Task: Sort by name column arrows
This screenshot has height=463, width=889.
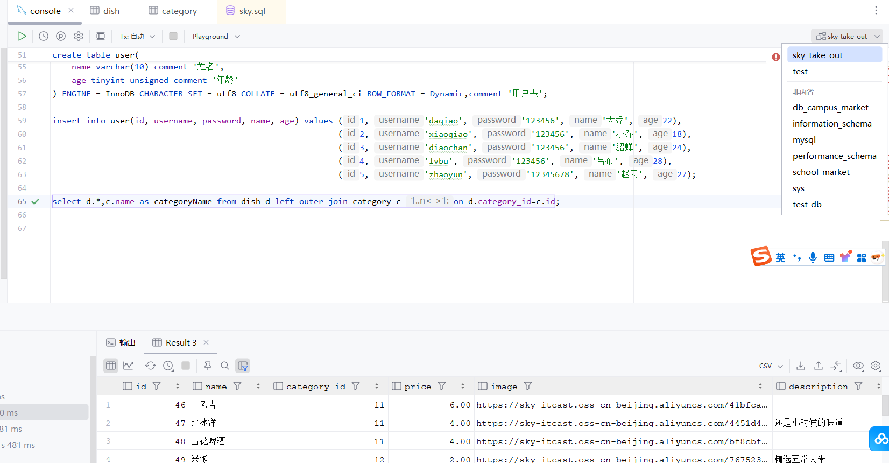Action: coord(258,386)
